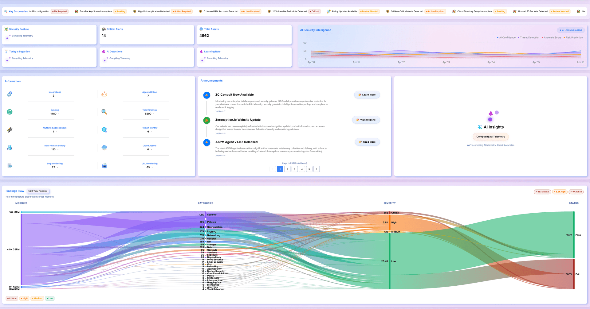Click Read More for ASPM Agent

tap(367, 142)
